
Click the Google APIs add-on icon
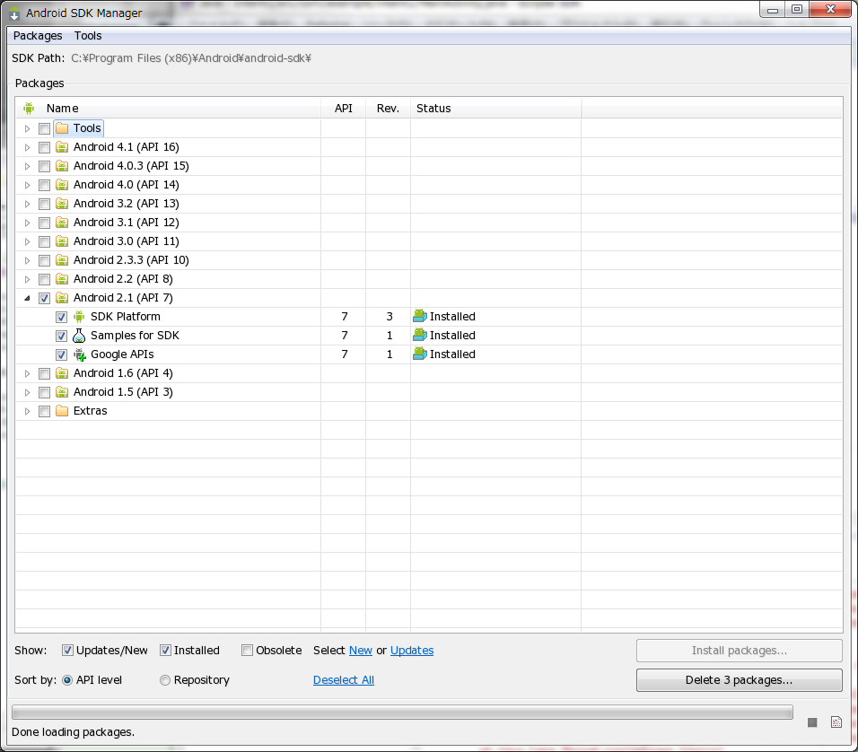79,354
